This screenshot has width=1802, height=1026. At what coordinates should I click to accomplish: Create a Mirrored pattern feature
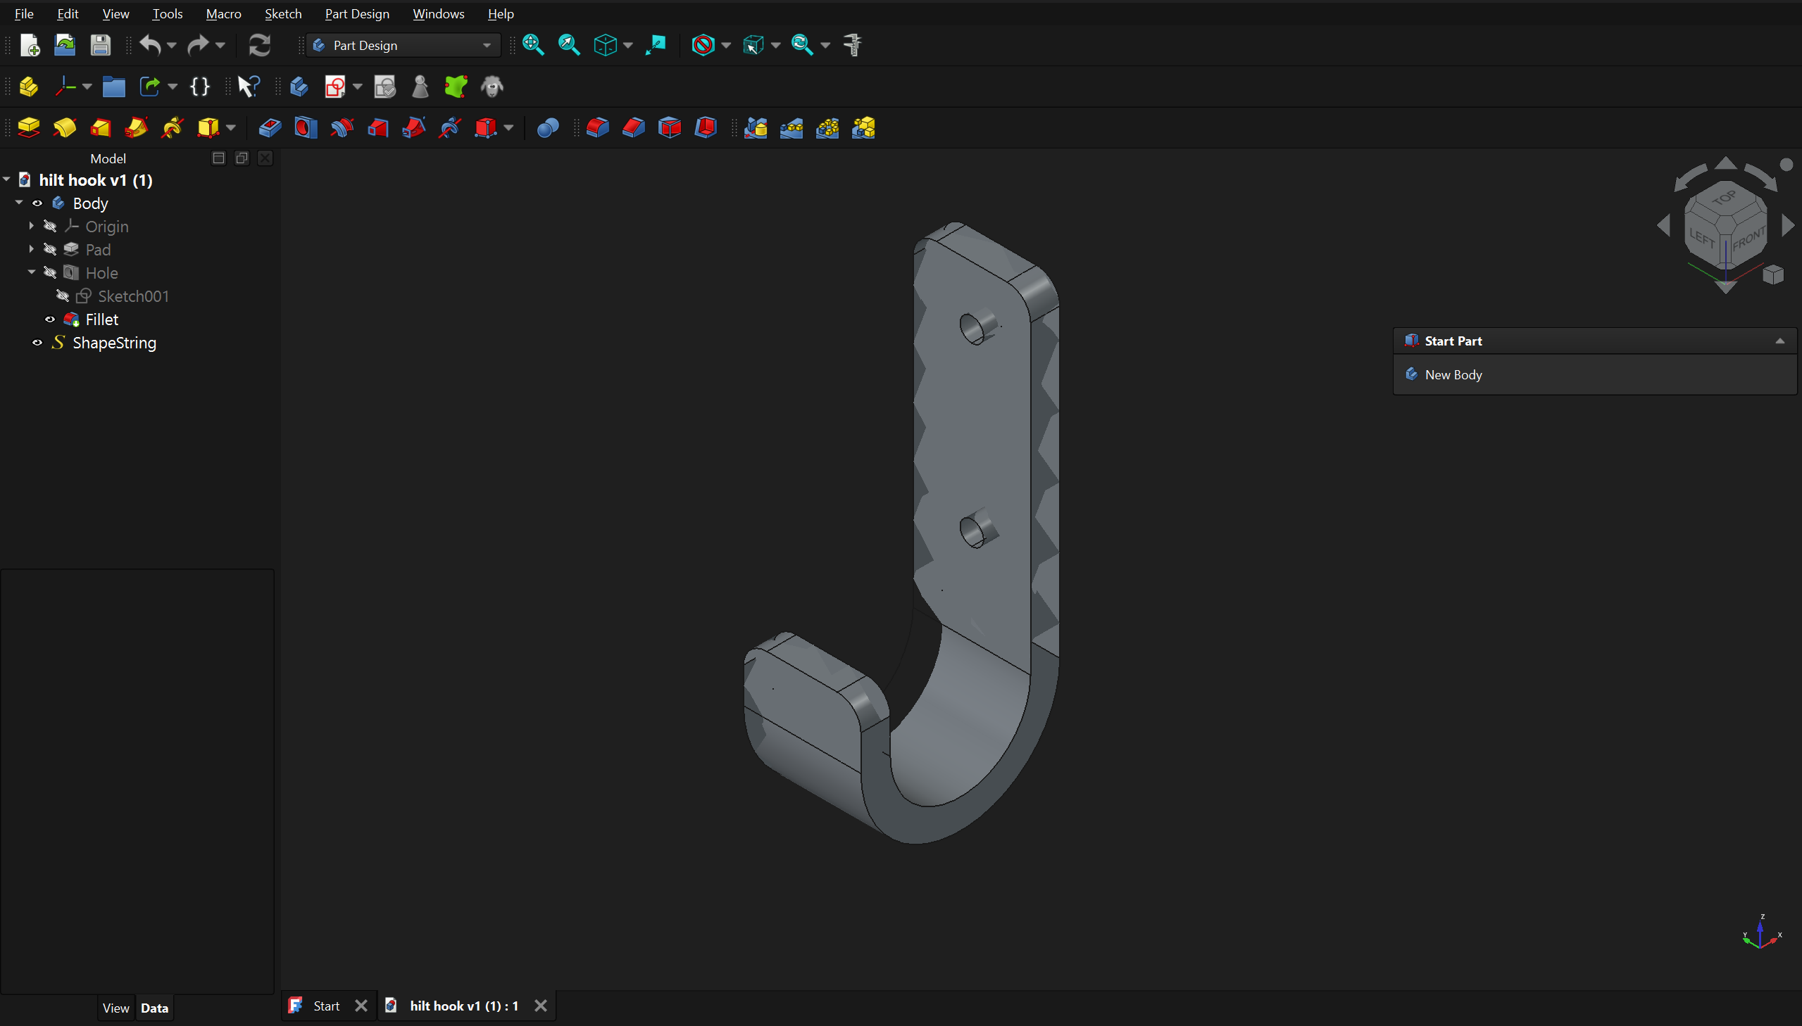[x=756, y=127]
